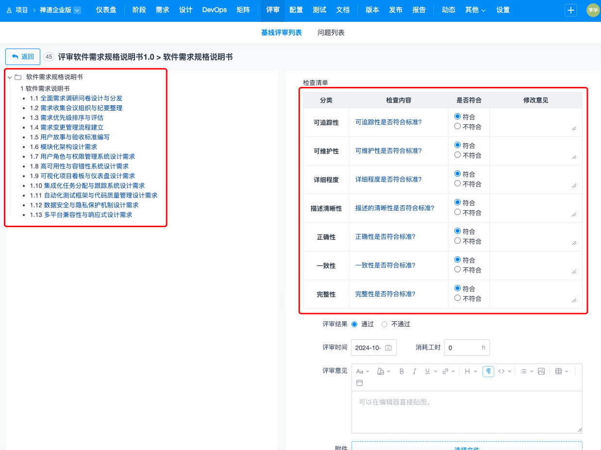Screen dimensions: 601x450
Task: Select 不符合 for 正确性
Action: (x=457, y=241)
